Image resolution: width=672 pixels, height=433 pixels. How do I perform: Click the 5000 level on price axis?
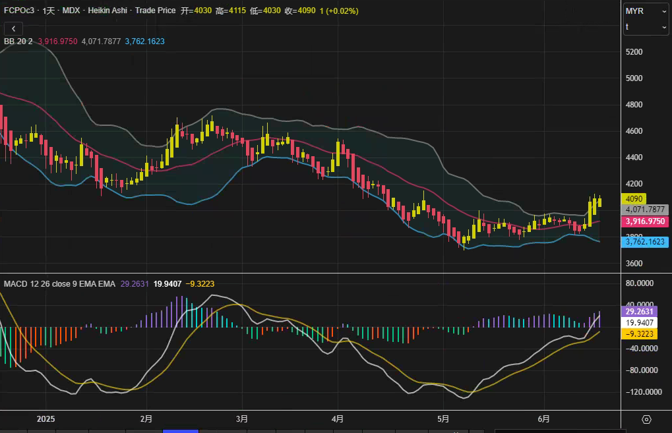point(634,78)
